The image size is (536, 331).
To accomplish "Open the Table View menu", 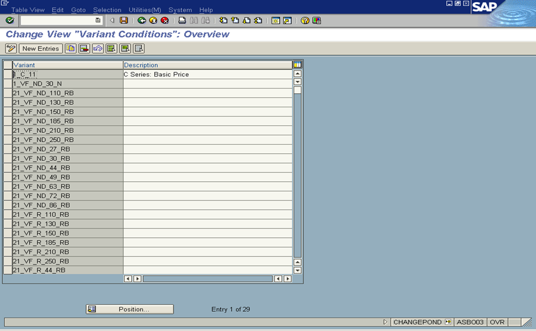I will pyautogui.click(x=28, y=10).
